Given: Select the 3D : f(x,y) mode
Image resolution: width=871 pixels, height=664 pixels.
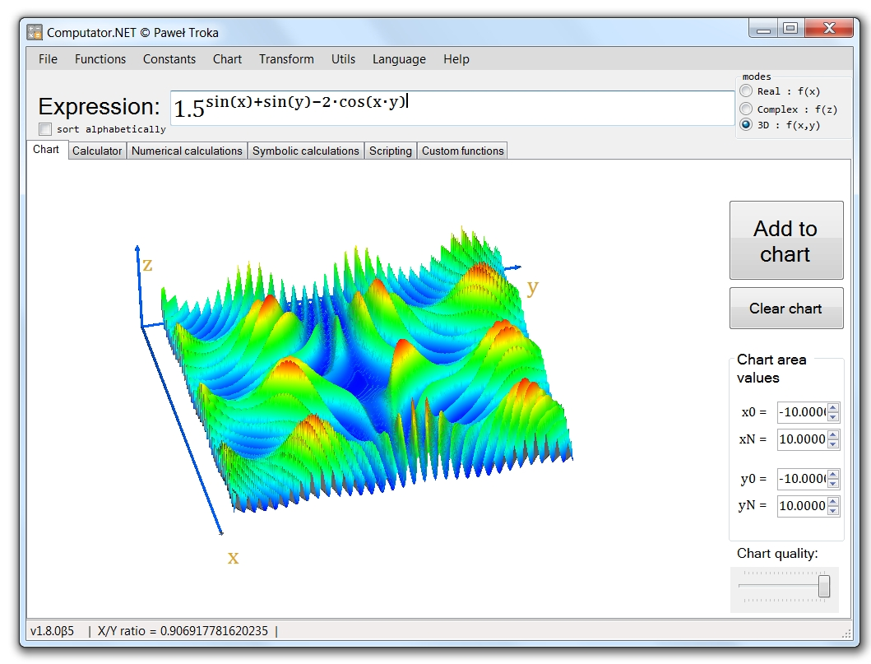Looking at the screenshot, I should tap(746, 125).
